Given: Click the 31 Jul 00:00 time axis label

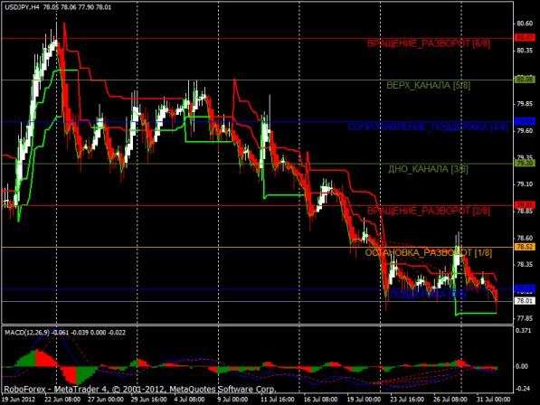Looking at the screenshot, I should pos(493,400).
